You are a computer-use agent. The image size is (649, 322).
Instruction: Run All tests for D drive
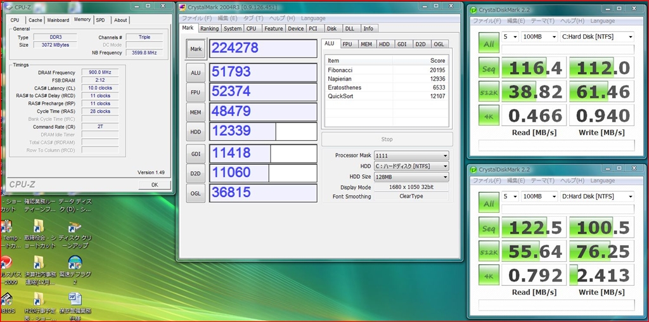point(488,204)
